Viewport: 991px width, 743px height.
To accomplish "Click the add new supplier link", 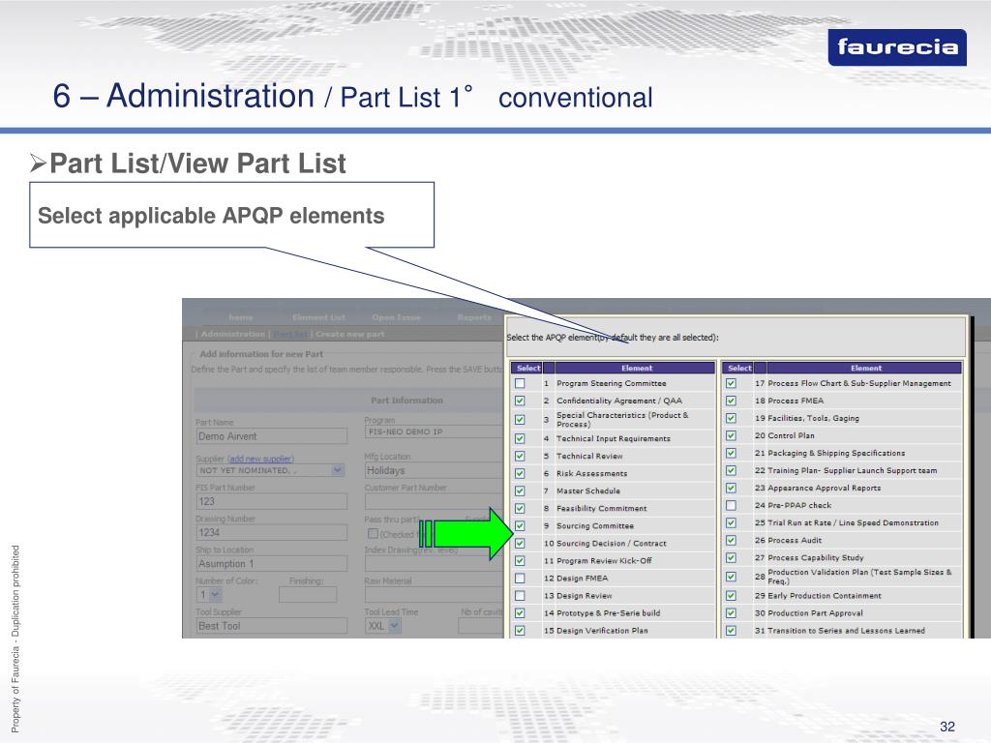I will (x=260, y=459).
